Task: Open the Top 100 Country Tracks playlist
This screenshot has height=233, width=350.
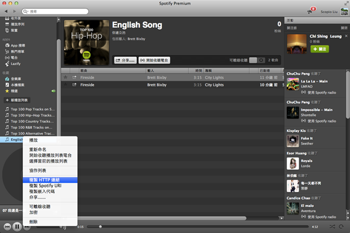Action: (30, 121)
